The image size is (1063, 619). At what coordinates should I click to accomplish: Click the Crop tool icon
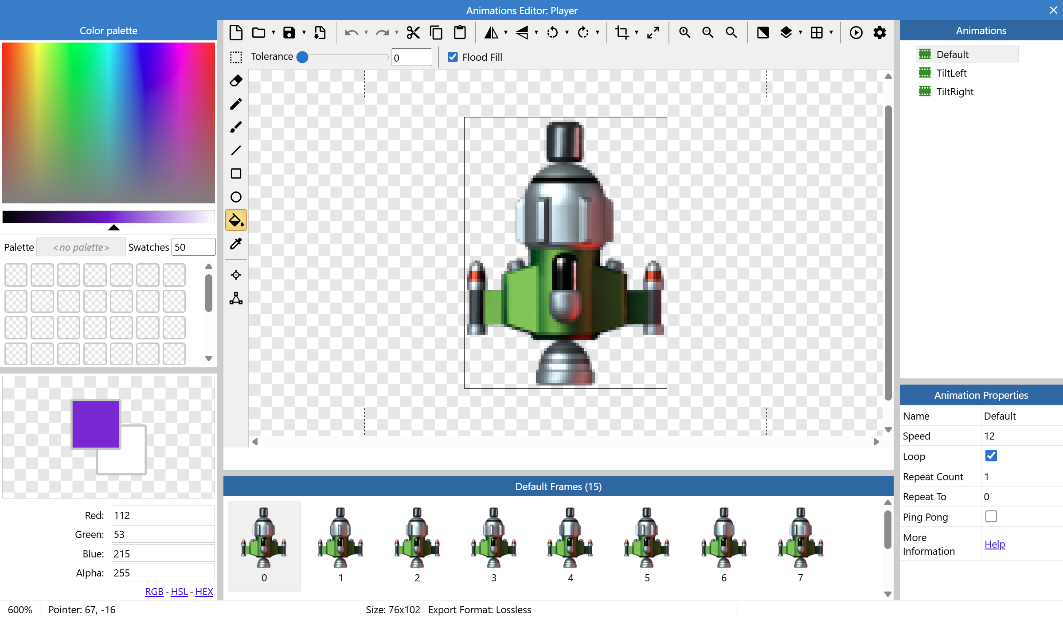click(621, 33)
